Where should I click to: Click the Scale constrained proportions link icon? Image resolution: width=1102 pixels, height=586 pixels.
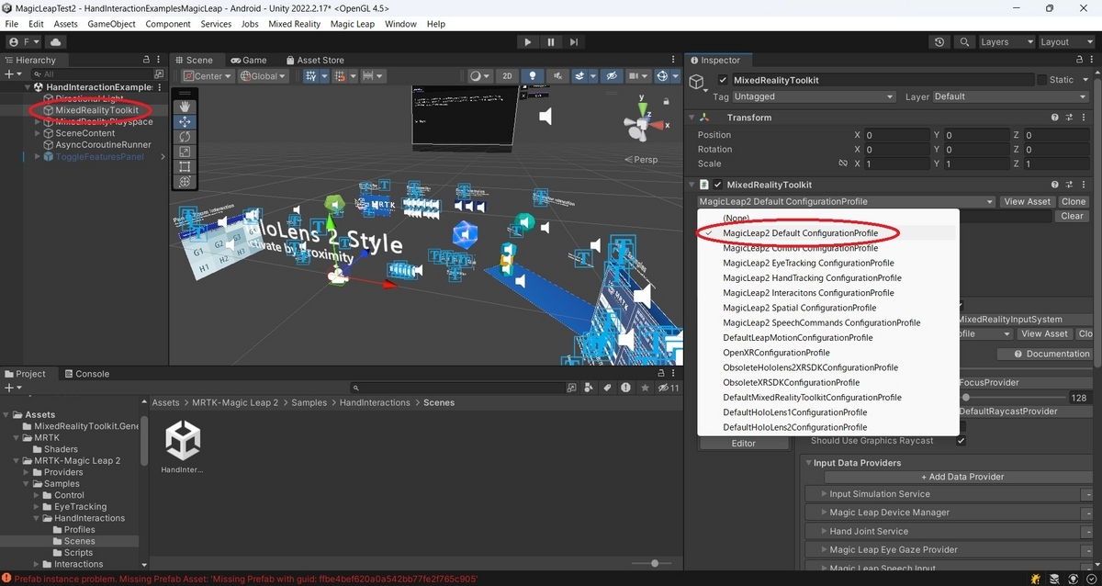[843, 163]
